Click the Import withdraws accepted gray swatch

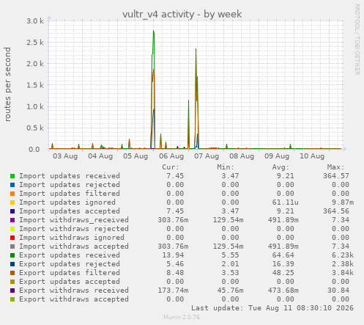tap(12, 247)
